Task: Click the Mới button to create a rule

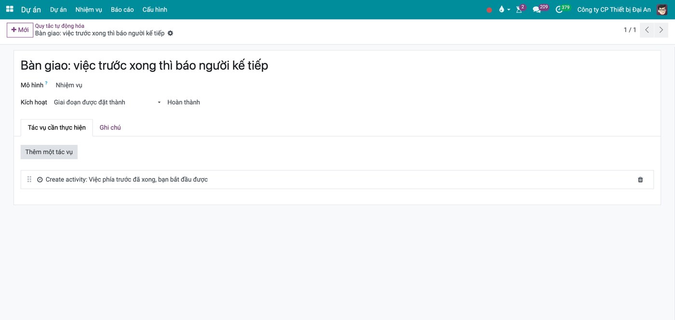Action: [x=20, y=30]
